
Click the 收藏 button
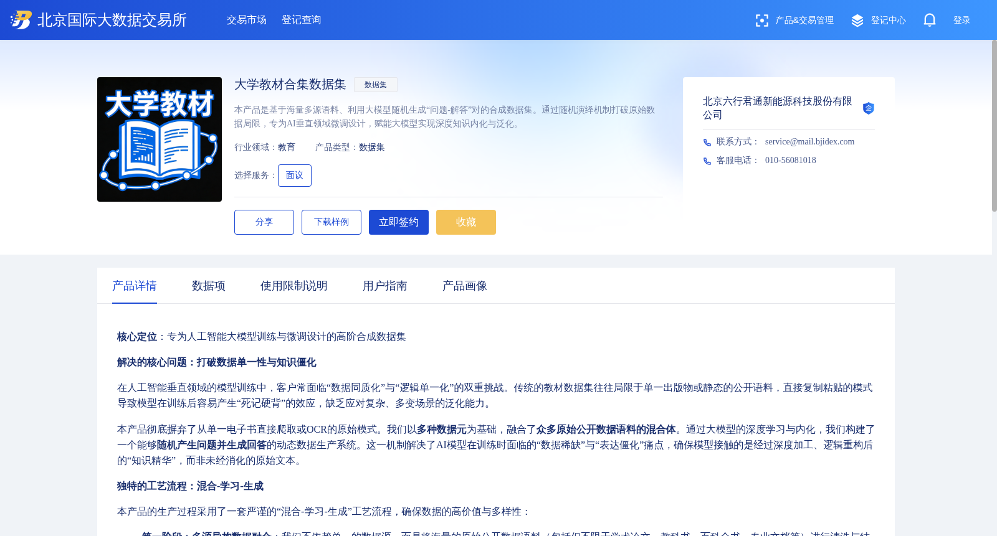pyautogui.click(x=466, y=222)
